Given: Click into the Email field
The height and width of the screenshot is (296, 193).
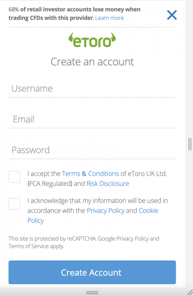Looking at the screenshot, I should (92, 119).
